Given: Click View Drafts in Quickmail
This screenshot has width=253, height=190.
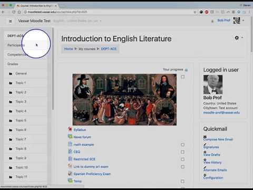Looking at the screenshot, I should pyautogui.click(x=211, y=155).
